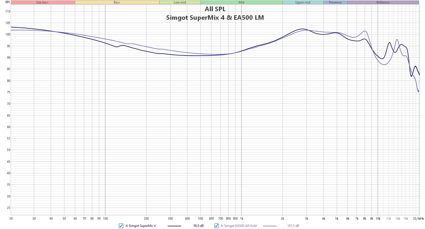Click the 101,5 dB legend value
425x229 pixels.
point(293,226)
